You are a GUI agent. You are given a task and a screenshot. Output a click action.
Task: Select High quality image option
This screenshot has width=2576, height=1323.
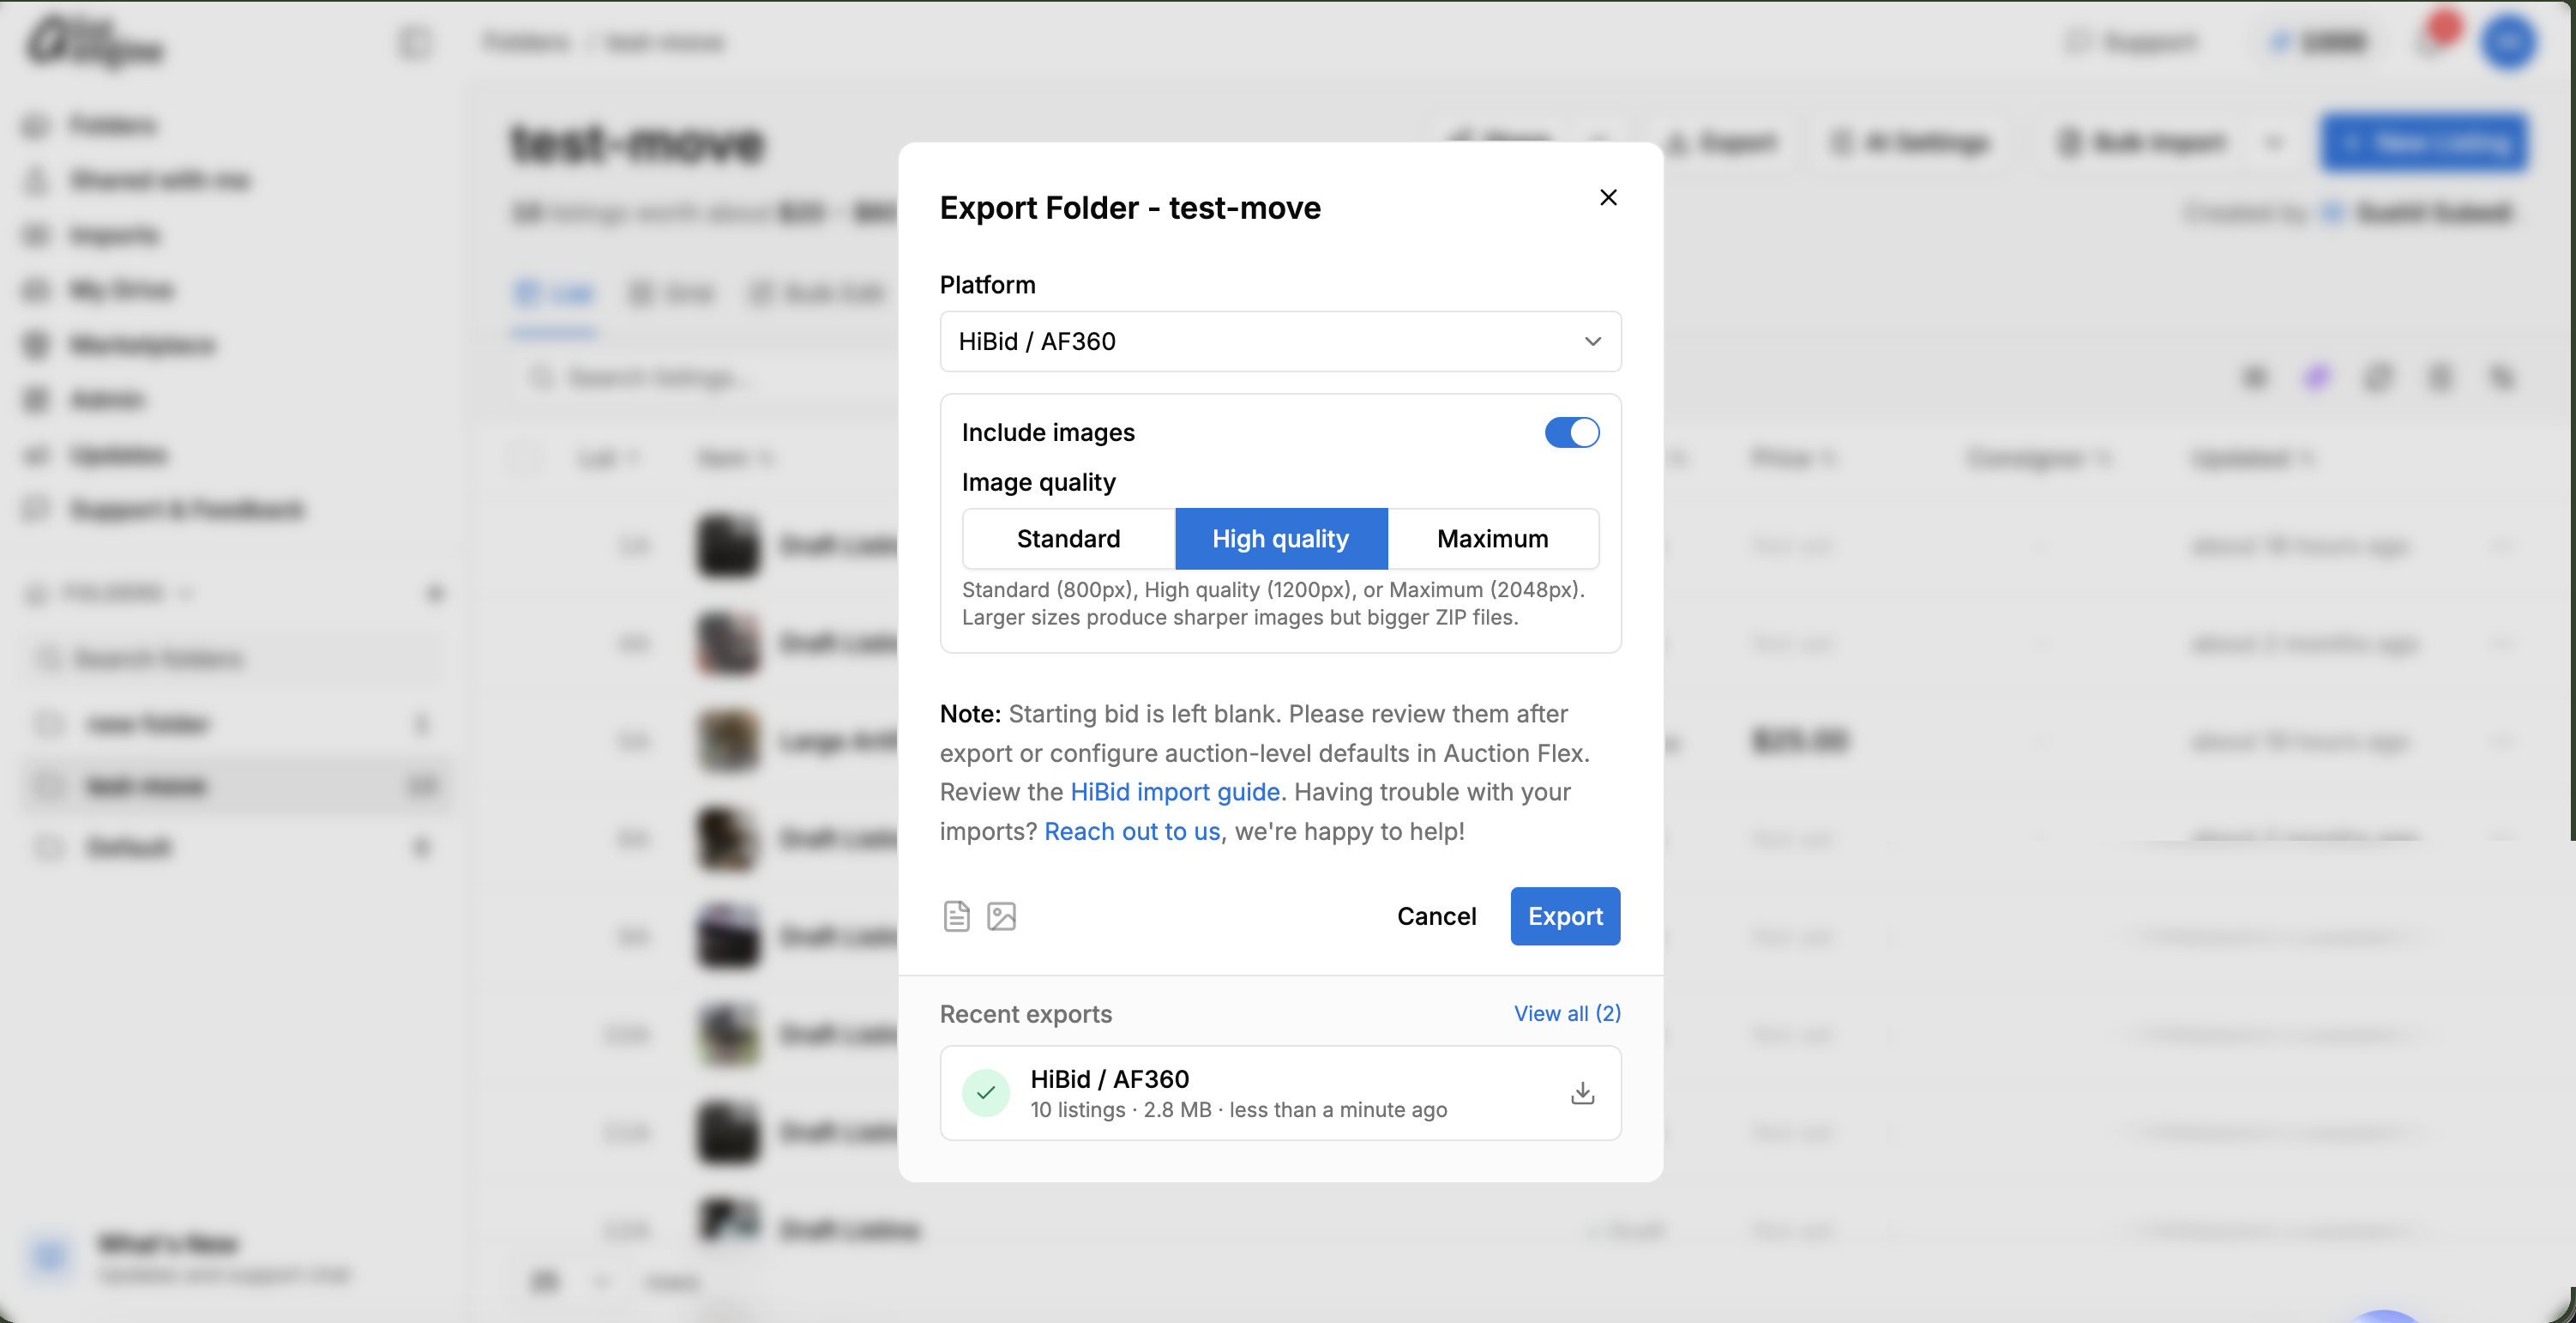(1281, 539)
